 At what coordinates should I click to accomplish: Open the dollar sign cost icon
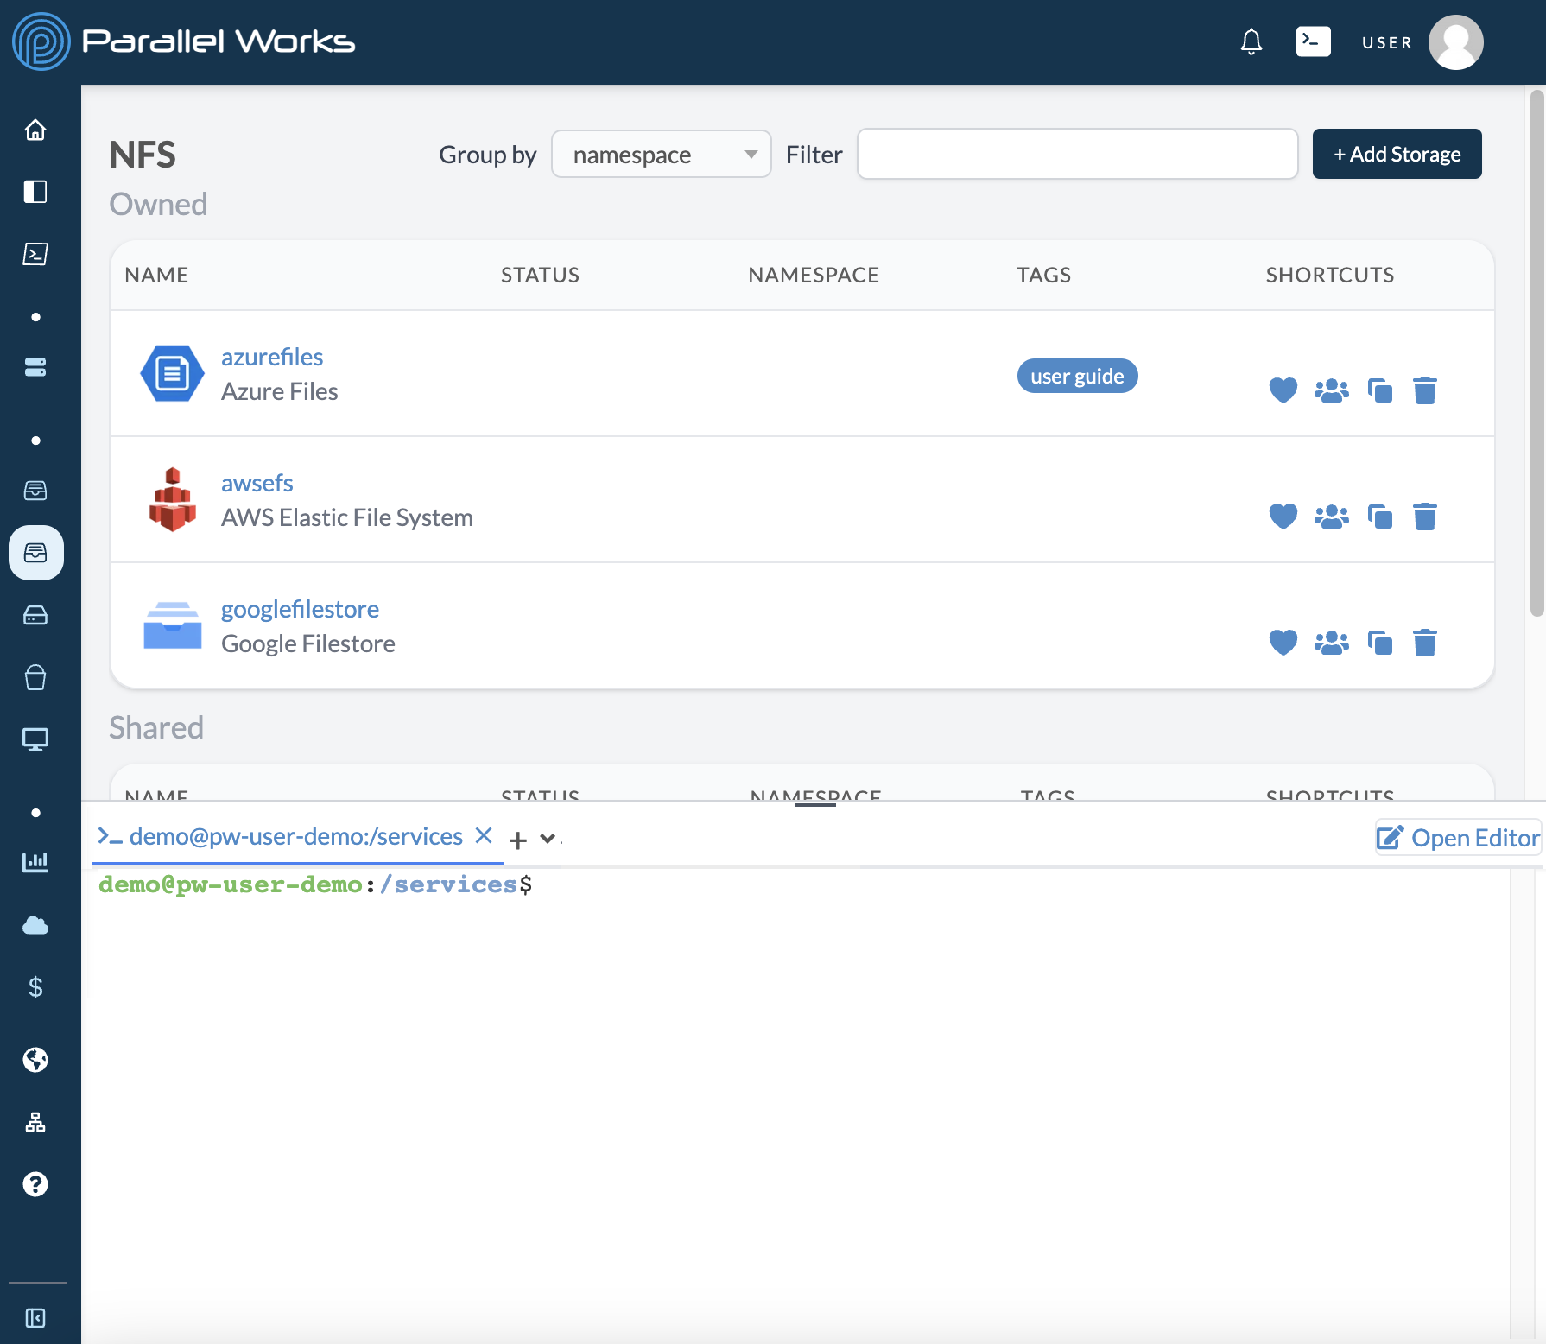35,986
